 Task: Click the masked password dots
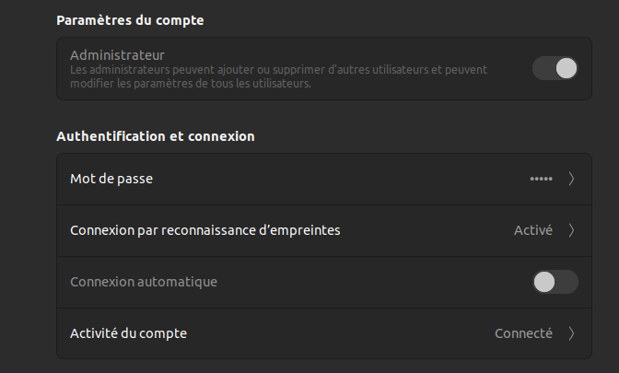(x=541, y=179)
